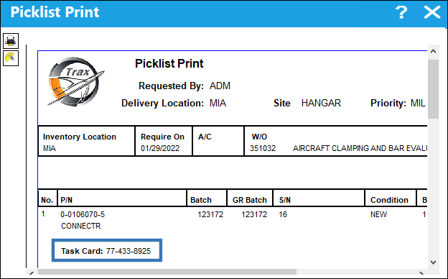Click the horizontal scrollbar thumb
Image resolution: width=448 pixels, height=279 pixels.
(x=167, y=272)
